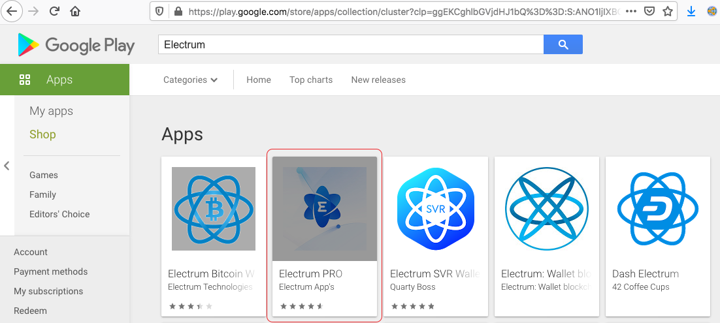Open the Games category link
The height and width of the screenshot is (323, 720).
(x=44, y=176)
